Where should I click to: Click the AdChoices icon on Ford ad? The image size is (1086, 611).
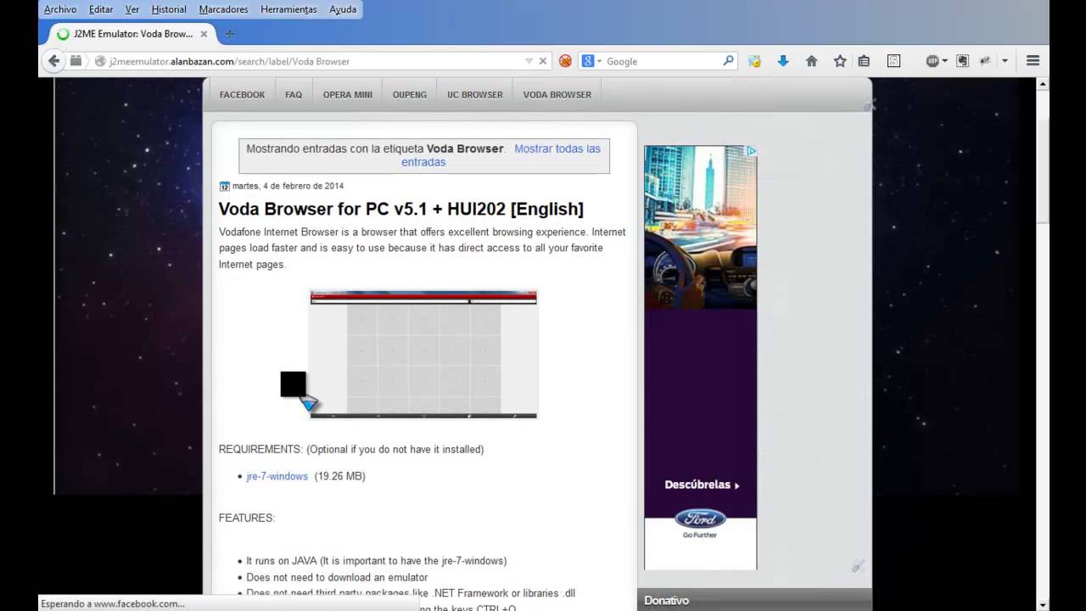click(x=751, y=151)
